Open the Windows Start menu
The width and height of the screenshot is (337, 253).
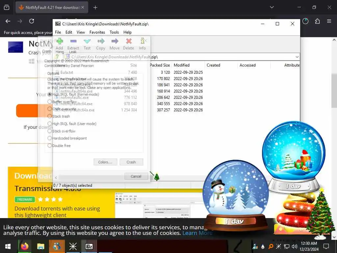pos(8,246)
